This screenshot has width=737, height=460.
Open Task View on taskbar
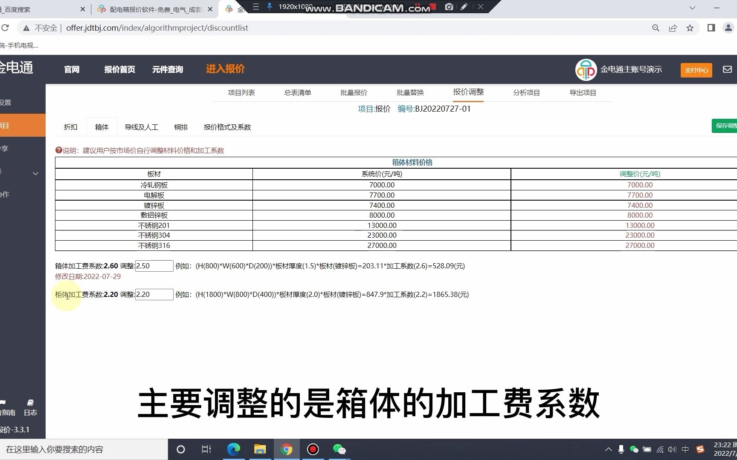pyautogui.click(x=206, y=449)
